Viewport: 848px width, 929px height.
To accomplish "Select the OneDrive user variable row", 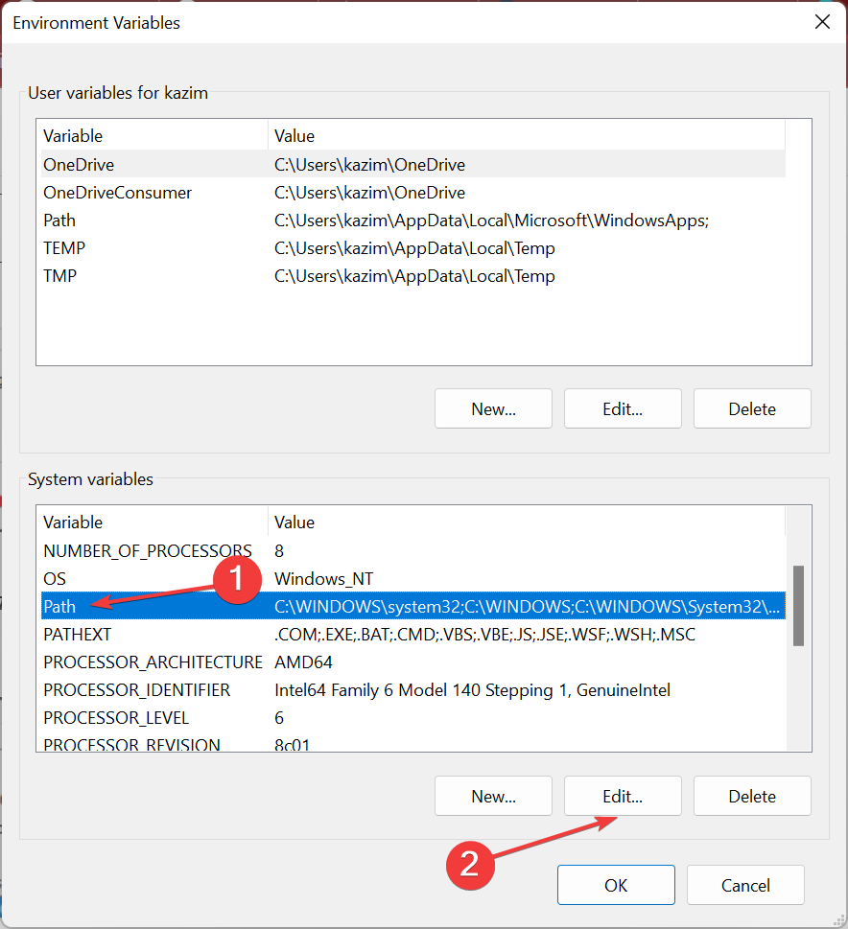I will tap(413, 164).
